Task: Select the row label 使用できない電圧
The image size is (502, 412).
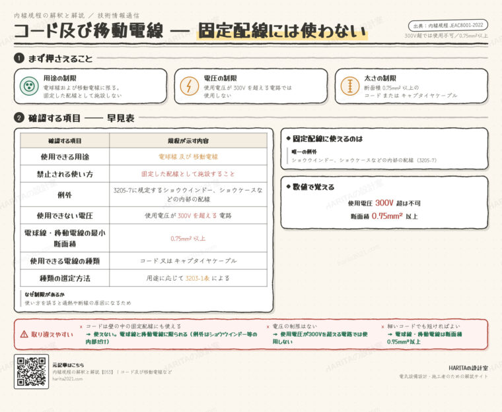Action: 65,216
